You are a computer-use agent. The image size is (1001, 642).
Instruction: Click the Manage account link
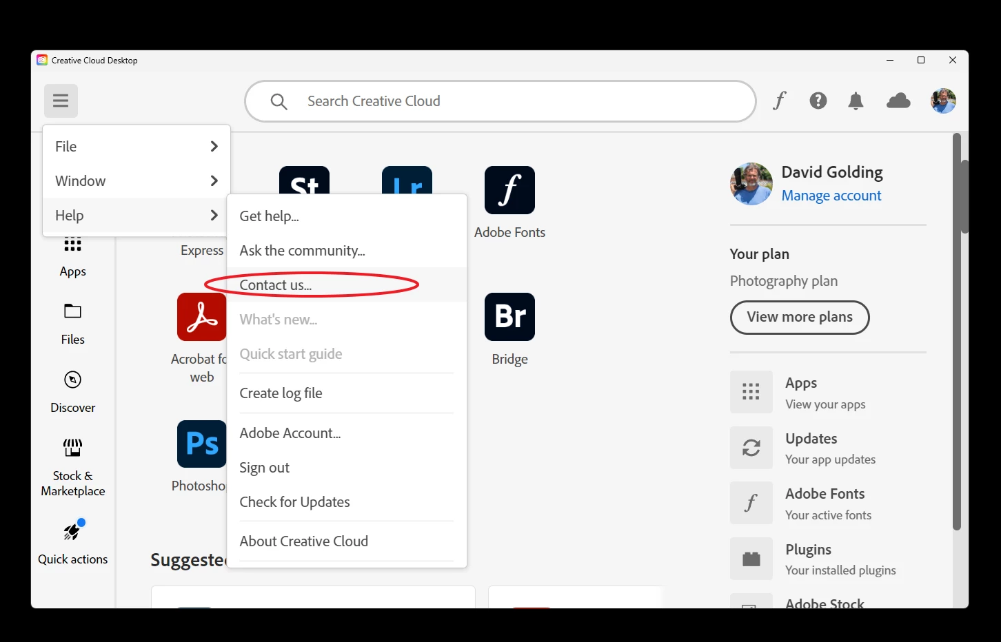[x=831, y=196]
